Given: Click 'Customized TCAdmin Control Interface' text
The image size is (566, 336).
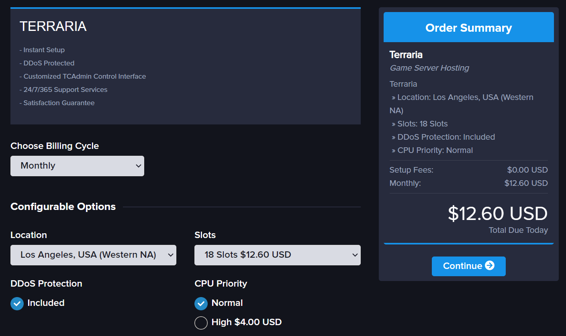Looking at the screenshot, I should [x=83, y=76].
